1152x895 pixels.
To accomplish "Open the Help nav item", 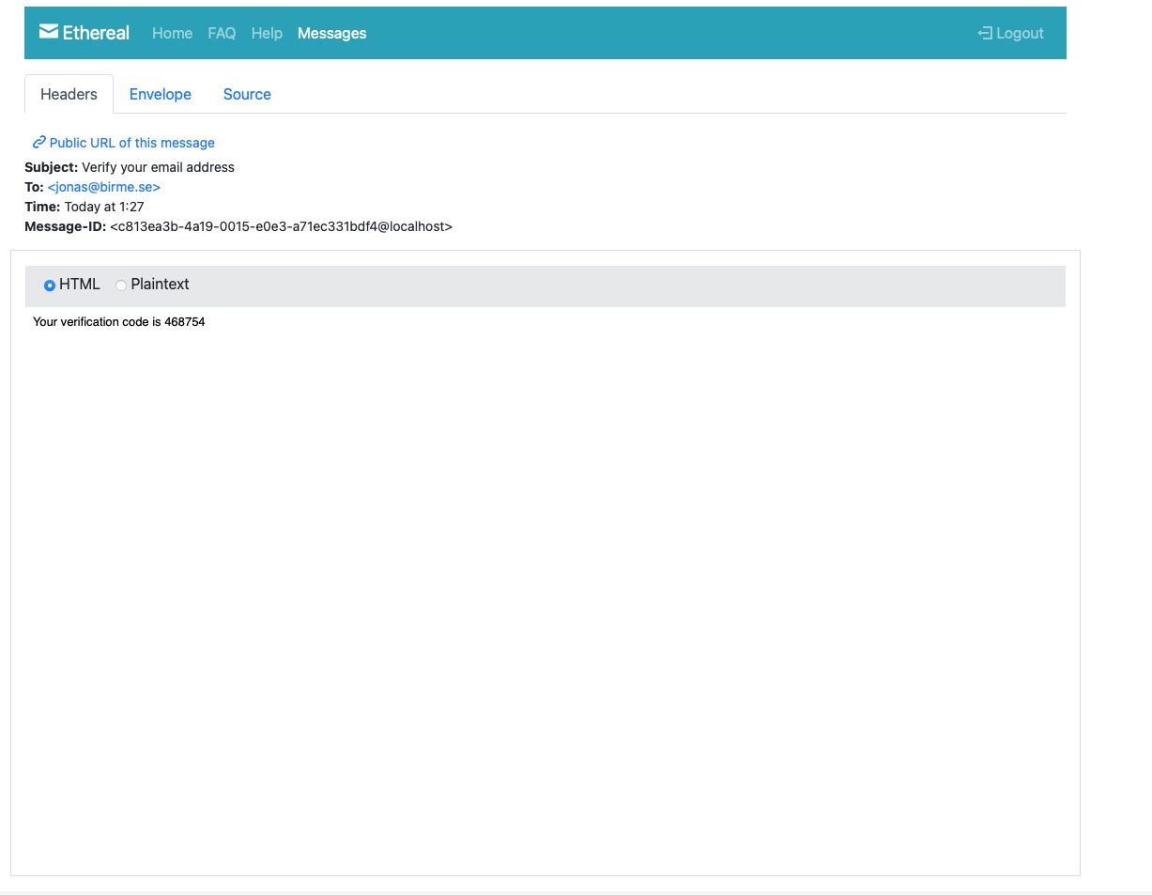I will [267, 33].
